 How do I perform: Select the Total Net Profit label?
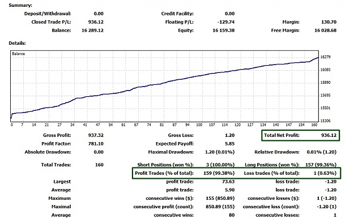point(282,135)
